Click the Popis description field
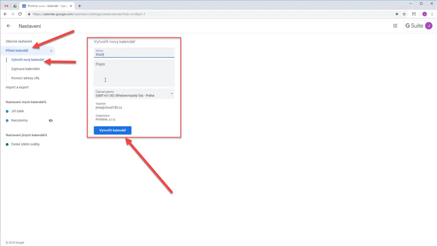Image resolution: width=437 pixels, height=246 pixels. [x=134, y=73]
